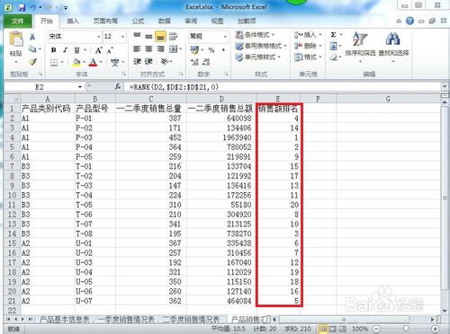Decrease font size with small A icon

(x=110, y=50)
